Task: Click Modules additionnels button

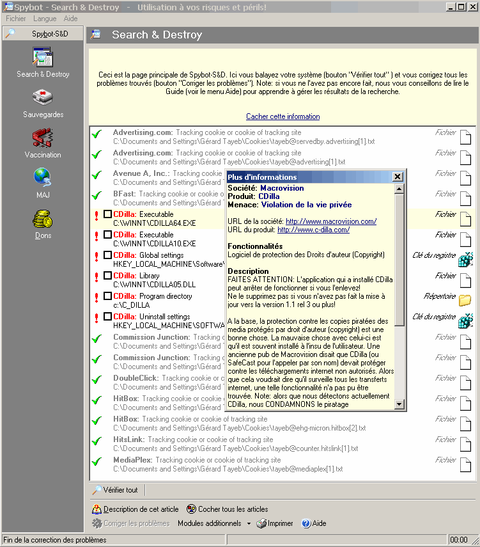Action: point(210,523)
